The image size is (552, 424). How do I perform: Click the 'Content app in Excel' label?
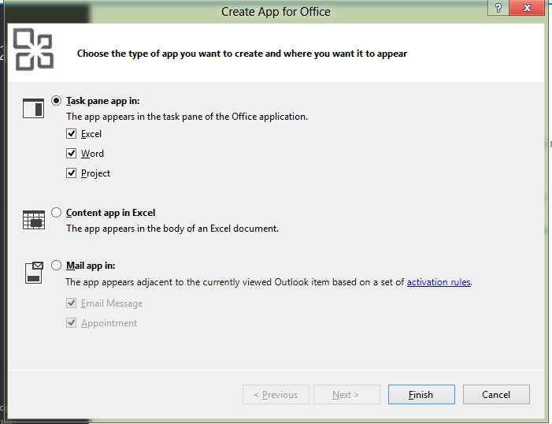pos(110,213)
